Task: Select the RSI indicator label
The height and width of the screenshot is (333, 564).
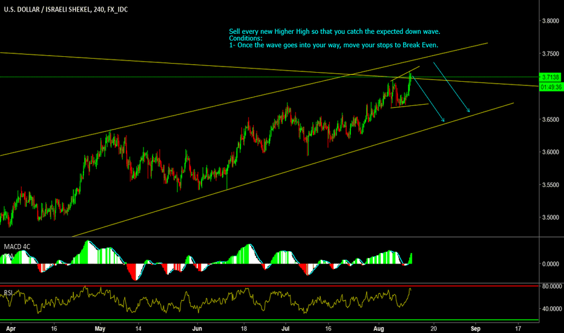Action: [8, 292]
